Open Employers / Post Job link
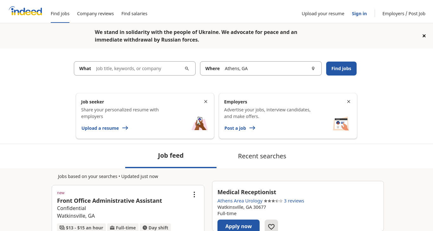Viewport: 433px width, 231px height. [x=404, y=14]
